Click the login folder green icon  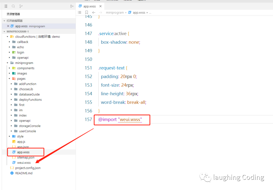14,52
